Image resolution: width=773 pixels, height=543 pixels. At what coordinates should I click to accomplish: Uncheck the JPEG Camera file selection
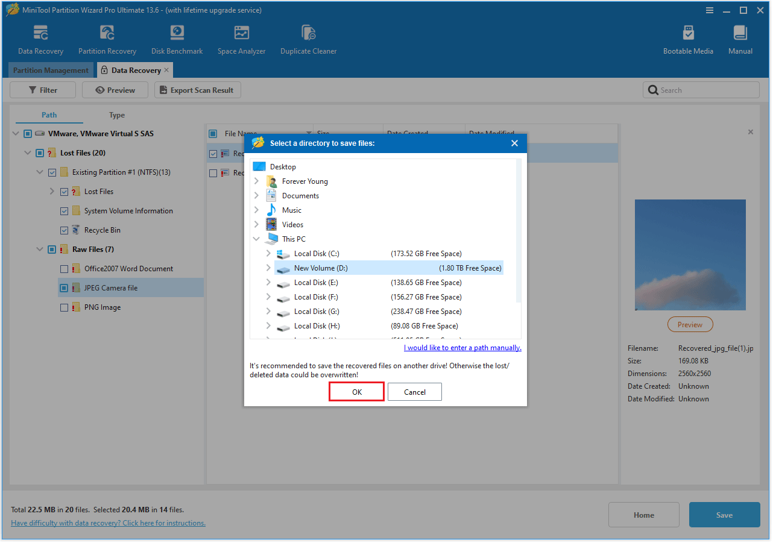pyautogui.click(x=64, y=287)
